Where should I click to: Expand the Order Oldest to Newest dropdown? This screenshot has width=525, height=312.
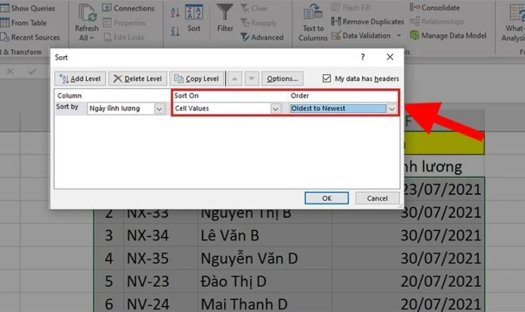coord(392,109)
